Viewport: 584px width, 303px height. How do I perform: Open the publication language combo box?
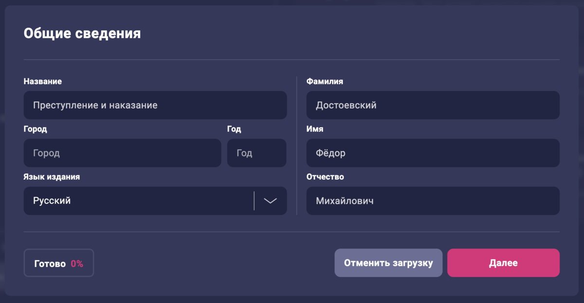[x=146, y=200]
